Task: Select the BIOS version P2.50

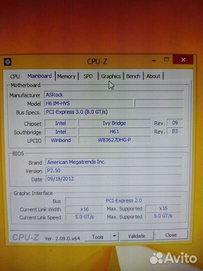Action: click(x=114, y=171)
